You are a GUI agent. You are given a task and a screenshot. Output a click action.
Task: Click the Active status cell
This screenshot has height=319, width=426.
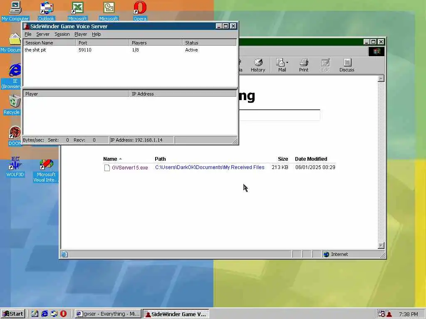(x=191, y=50)
